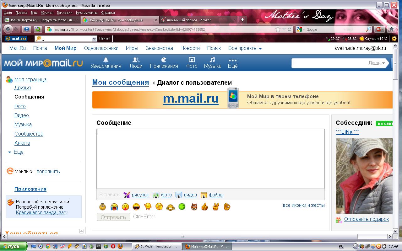This screenshot has height=251, width=402.
Task: Open the Правка menu
Action: [21, 13]
